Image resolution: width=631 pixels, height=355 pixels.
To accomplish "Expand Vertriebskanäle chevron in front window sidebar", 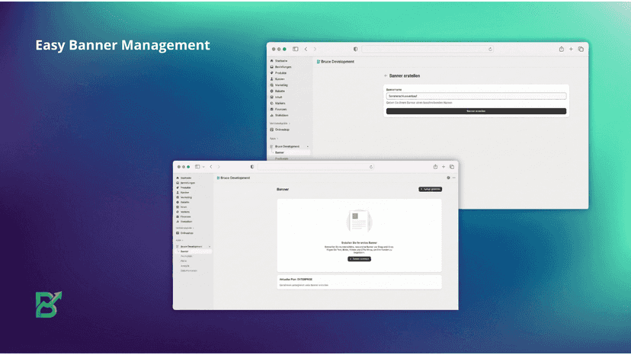I will point(194,228).
